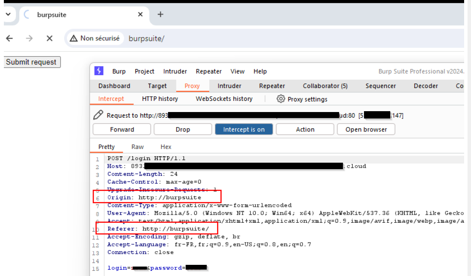Viewport: 471px width, 276px height.
Task: Open the Burp menu
Action: click(x=119, y=71)
